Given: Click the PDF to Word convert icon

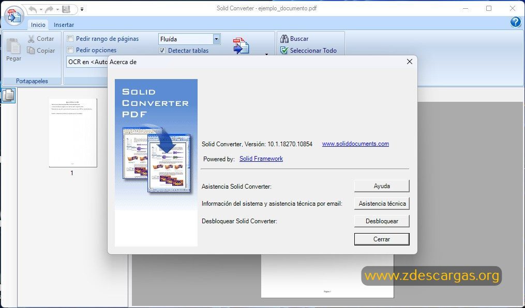Looking at the screenshot, I should pyautogui.click(x=241, y=46).
